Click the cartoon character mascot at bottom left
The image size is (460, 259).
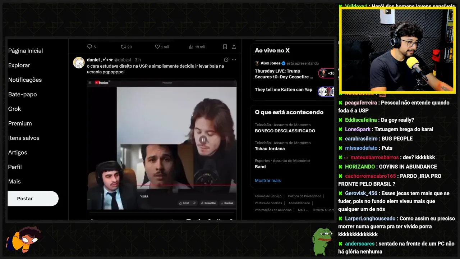point(24,240)
